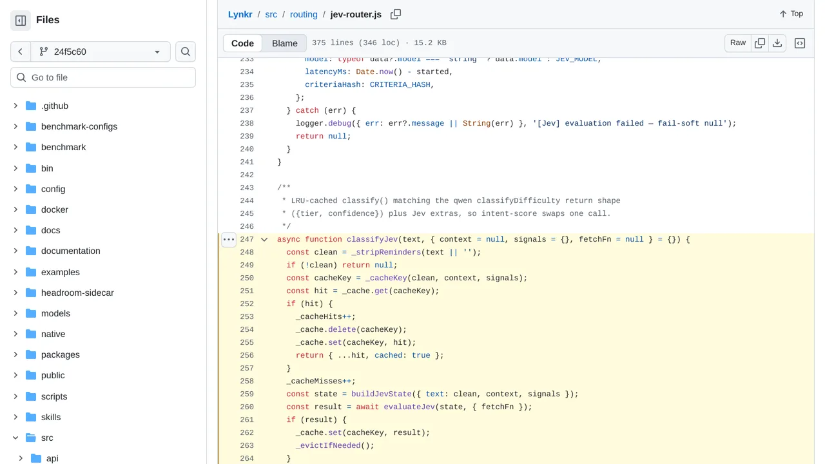Image resolution: width=825 pixels, height=464 pixels.
Task: Download the raw file icon
Action: (x=777, y=43)
